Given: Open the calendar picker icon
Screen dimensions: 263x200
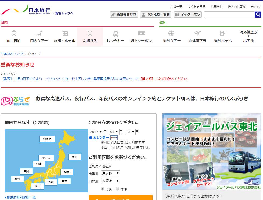Looking at the screenshot, I should click(x=114, y=138).
